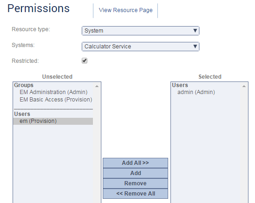Click Users header in Unselected list
Image resolution: width=255 pixels, height=203 pixels.
point(22,114)
